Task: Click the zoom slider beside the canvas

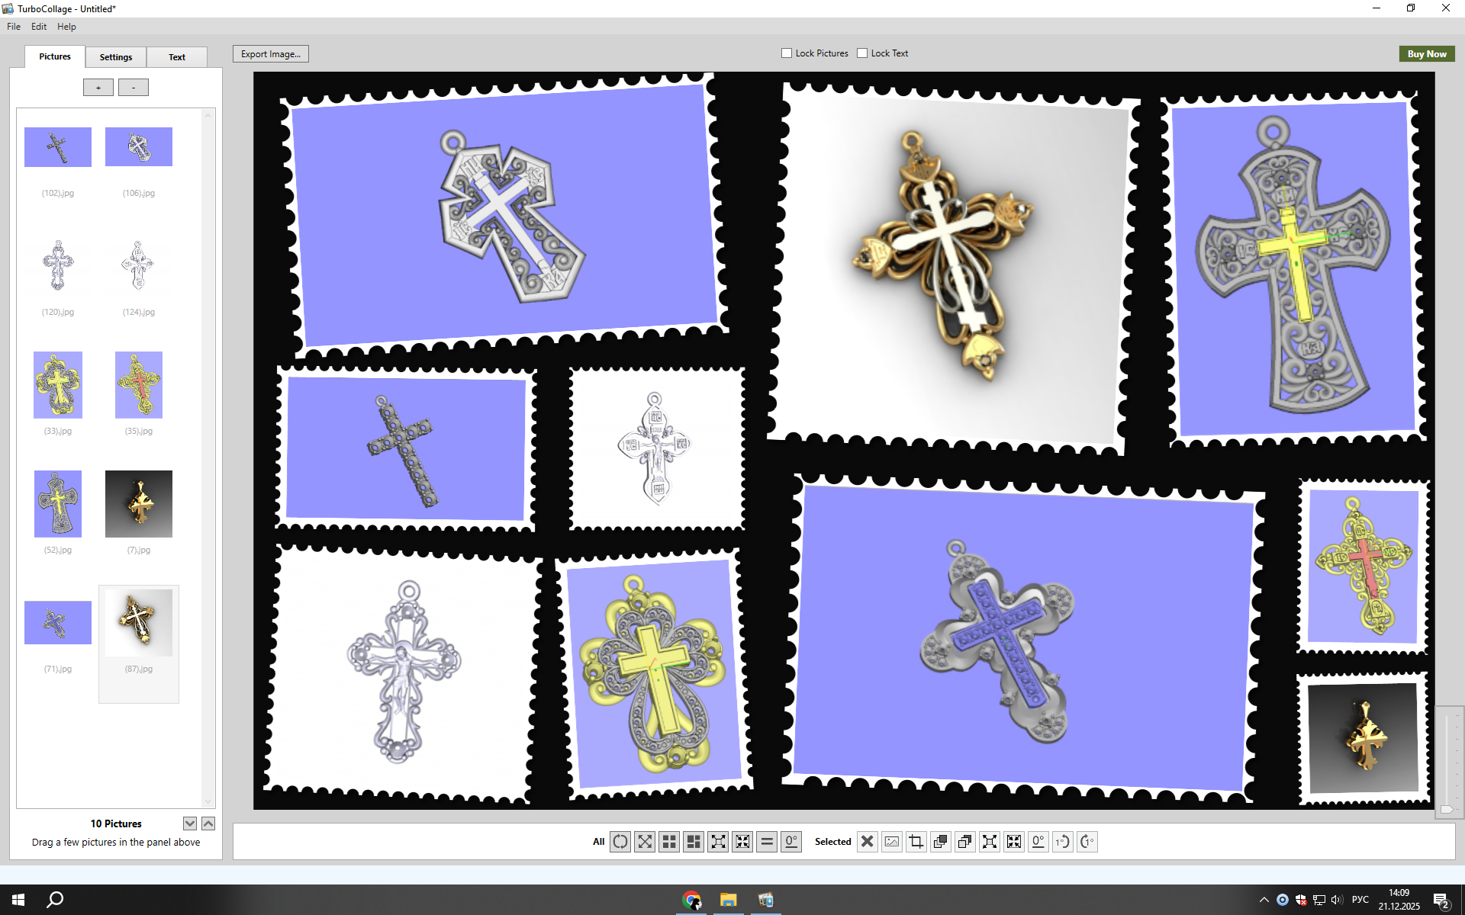Action: (1447, 809)
